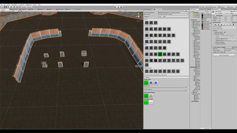Open the File menu
Viewport: 237px width, 133px height.
point(1,5)
